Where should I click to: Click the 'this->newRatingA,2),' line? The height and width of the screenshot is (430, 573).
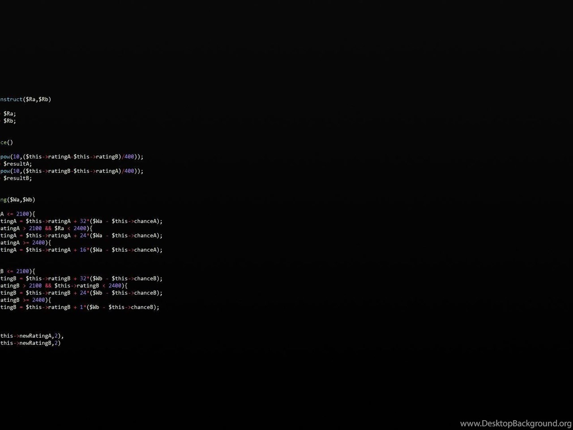32,336
